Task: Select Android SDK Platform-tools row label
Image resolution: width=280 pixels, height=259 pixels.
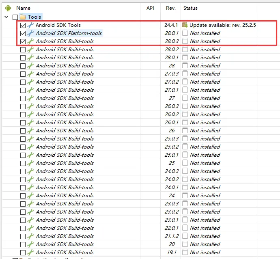Action: pos(69,33)
